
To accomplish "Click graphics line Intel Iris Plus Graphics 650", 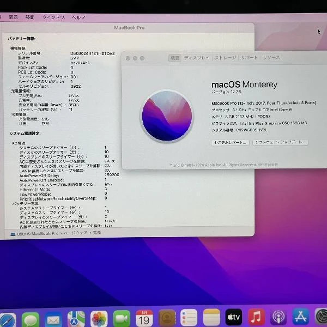I will tap(259, 123).
